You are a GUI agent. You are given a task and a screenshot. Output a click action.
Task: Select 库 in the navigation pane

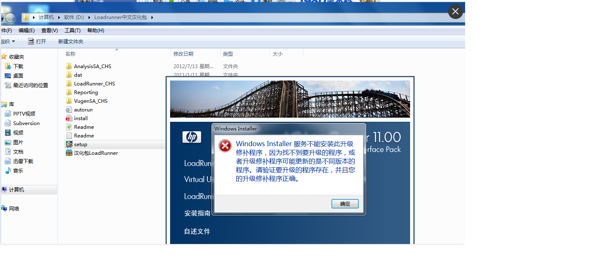tap(12, 104)
